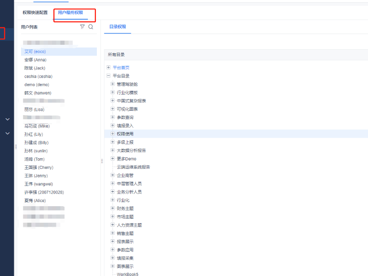The image size is (368, 276).
Task: Expand the 市场主题 folder
Action: tap(113, 216)
